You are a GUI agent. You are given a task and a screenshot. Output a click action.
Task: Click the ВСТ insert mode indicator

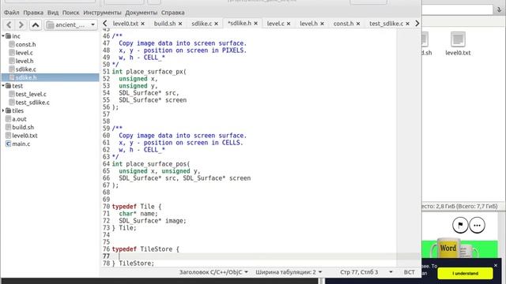click(x=410, y=272)
